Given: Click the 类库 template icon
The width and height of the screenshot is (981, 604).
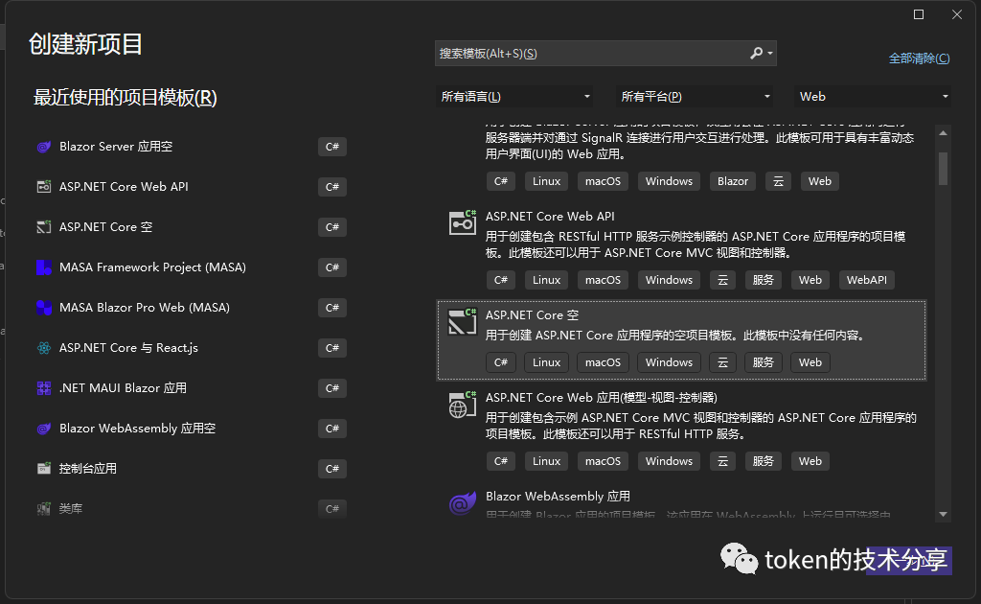Looking at the screenshot, I should pyautogui.click(x=44, y=509).
